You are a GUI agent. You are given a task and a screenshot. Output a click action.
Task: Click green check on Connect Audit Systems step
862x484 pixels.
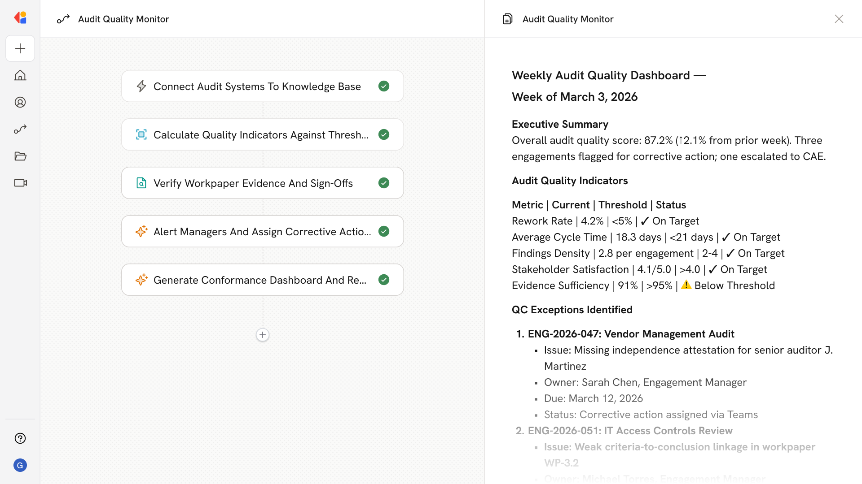tap(384, 86)
